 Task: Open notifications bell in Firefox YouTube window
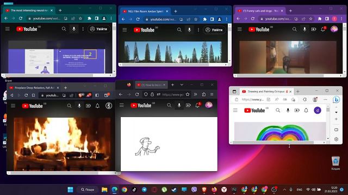[197, 105]
